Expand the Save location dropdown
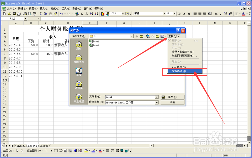 point(132,36)
